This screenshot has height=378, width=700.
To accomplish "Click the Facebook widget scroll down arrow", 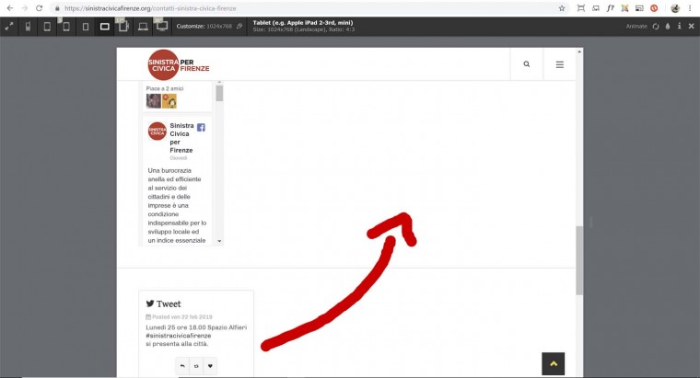I will coord(219,241).
